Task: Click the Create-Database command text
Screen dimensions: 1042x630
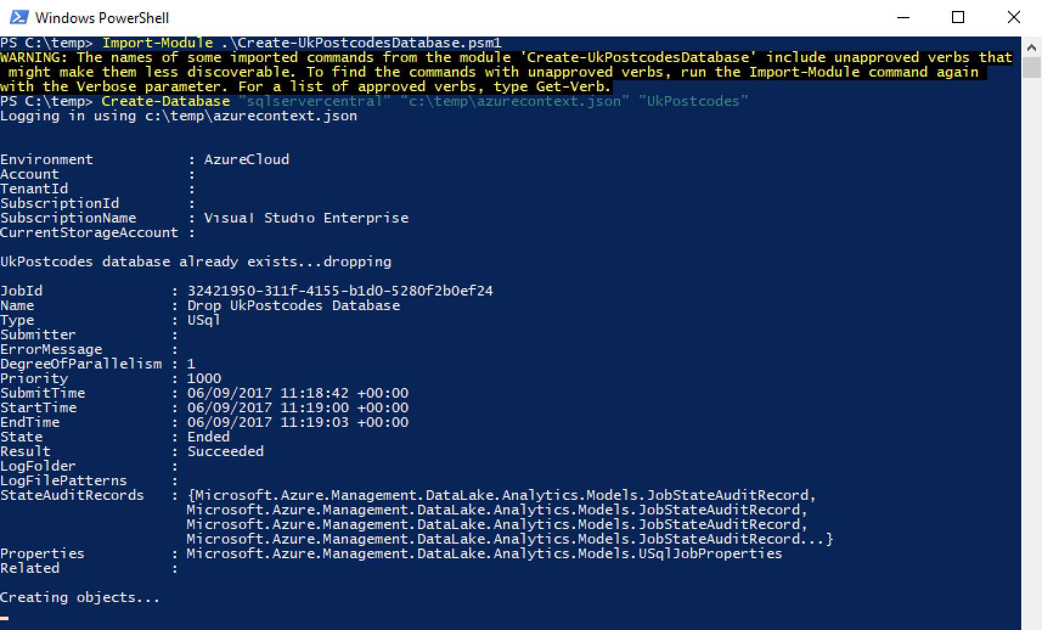Action: pyautogui.click(x=165, y=101)
